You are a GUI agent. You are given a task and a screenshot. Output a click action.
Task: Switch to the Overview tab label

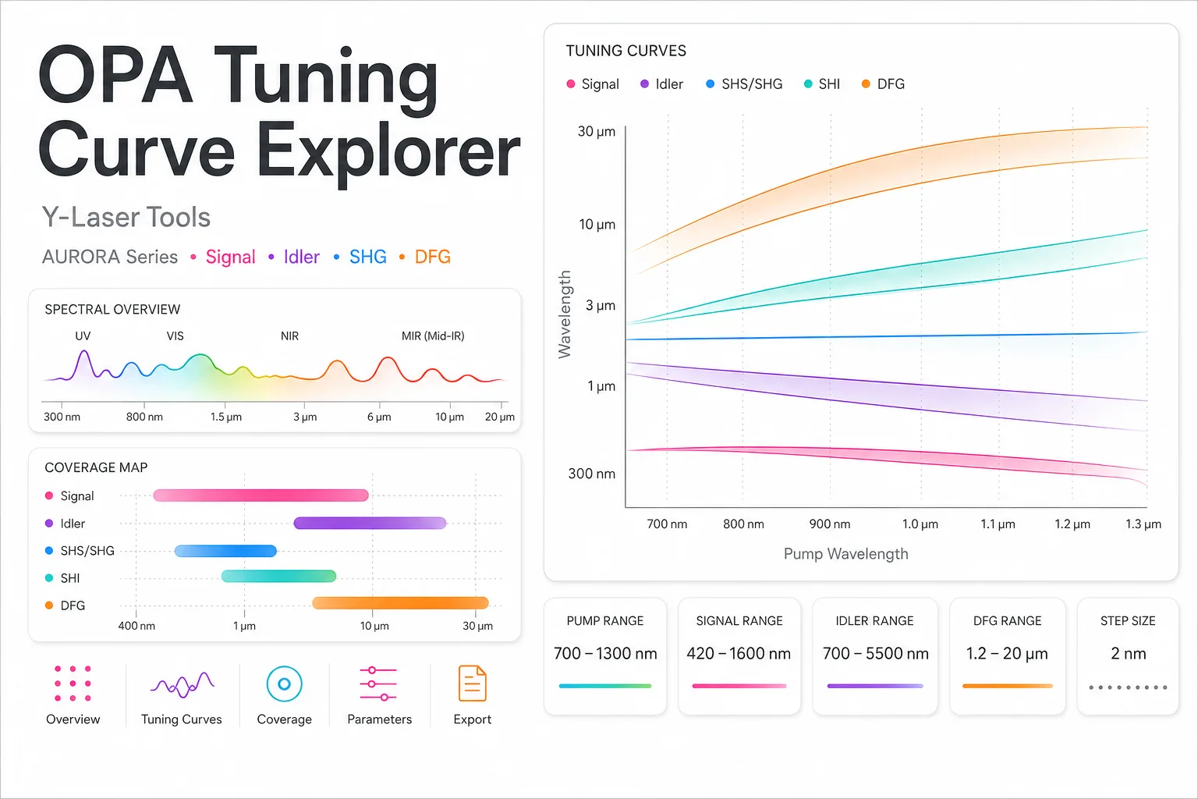[73, 719]
